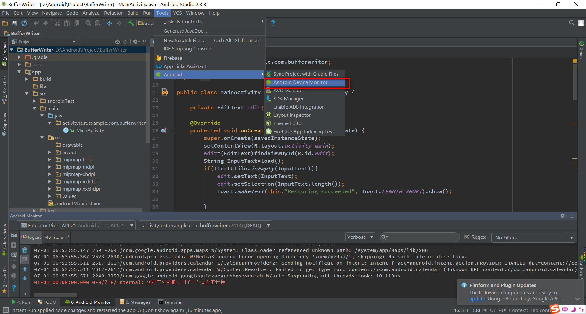Choose Layout Inspector menu entry
Image resolution: width=586 pixels, height=314 pixels.
(x=305, y=115)
